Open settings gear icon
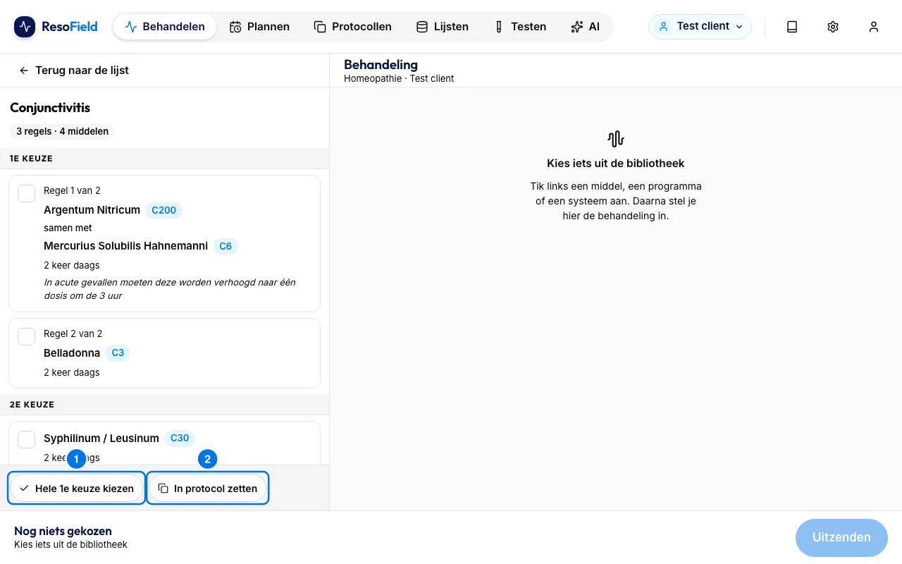Screen dimensions: 902x564 pyautogui.click(x=833, y=27)
